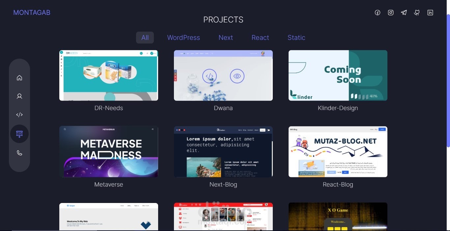Screen dimensions: 450x231
Task: Click the React-Blog project title
Action: (338, 185)
